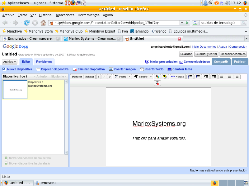Select Diapositiva 1 thumbnail
This screenshot has width=249, height=186.
tap(15, 90)
